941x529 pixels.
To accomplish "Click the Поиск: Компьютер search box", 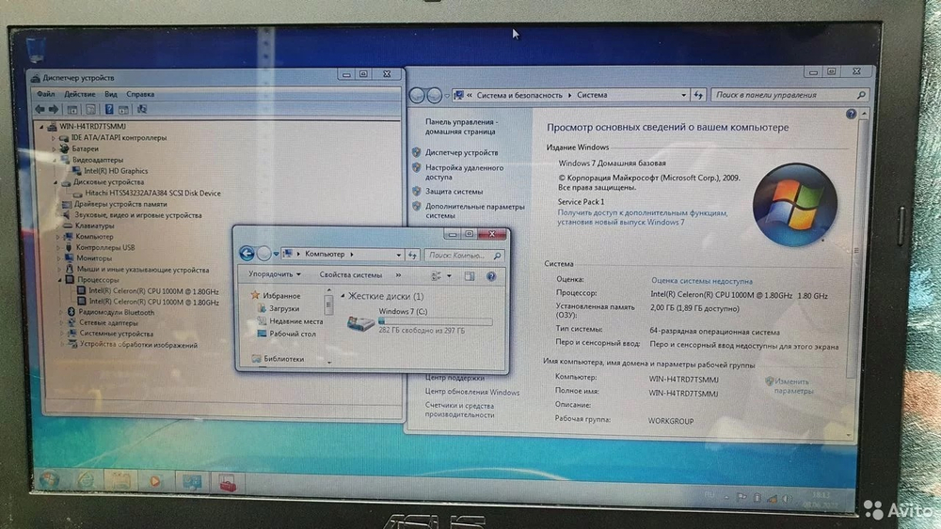I will click(463, 256).
